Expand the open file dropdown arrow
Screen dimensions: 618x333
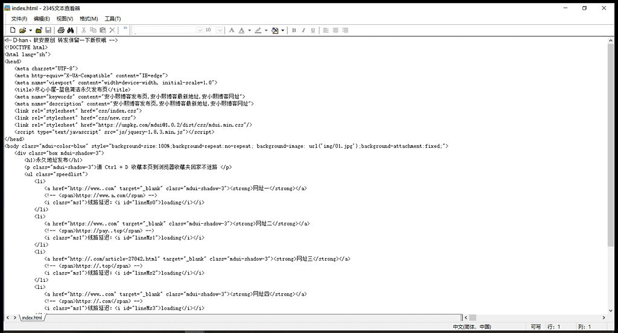coord(30,30)
